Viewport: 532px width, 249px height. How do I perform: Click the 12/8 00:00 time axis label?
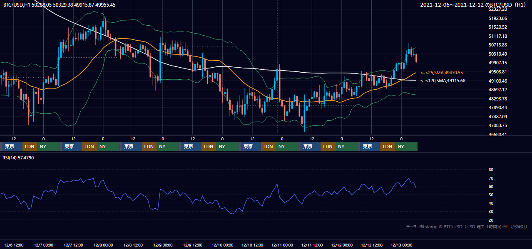tap(103, 245)
